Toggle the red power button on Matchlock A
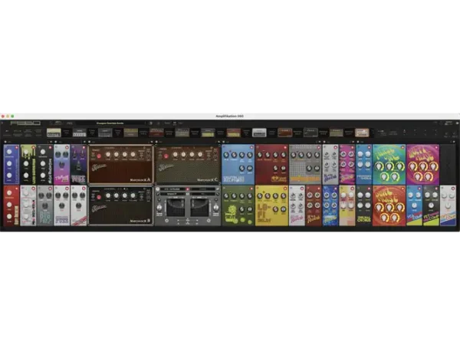The image size is (460, 345). 99,156
